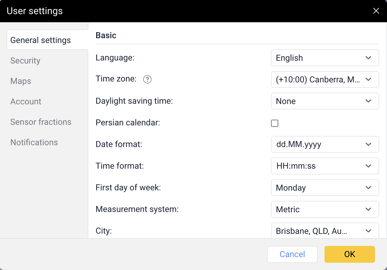Click the Language dropdown chevron arrow
The image size is (387, 270).
click(368, 58)
